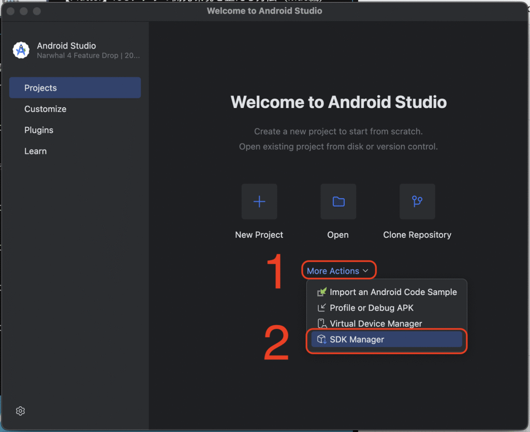Choose Import an Android Code Sample

(x=393, y=292)
